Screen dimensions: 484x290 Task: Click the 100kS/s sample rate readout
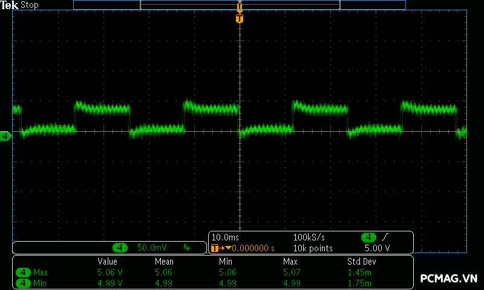(x=309, y=237)
